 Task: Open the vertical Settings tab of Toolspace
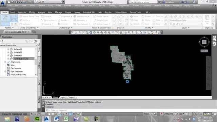[x=39, y=65]
